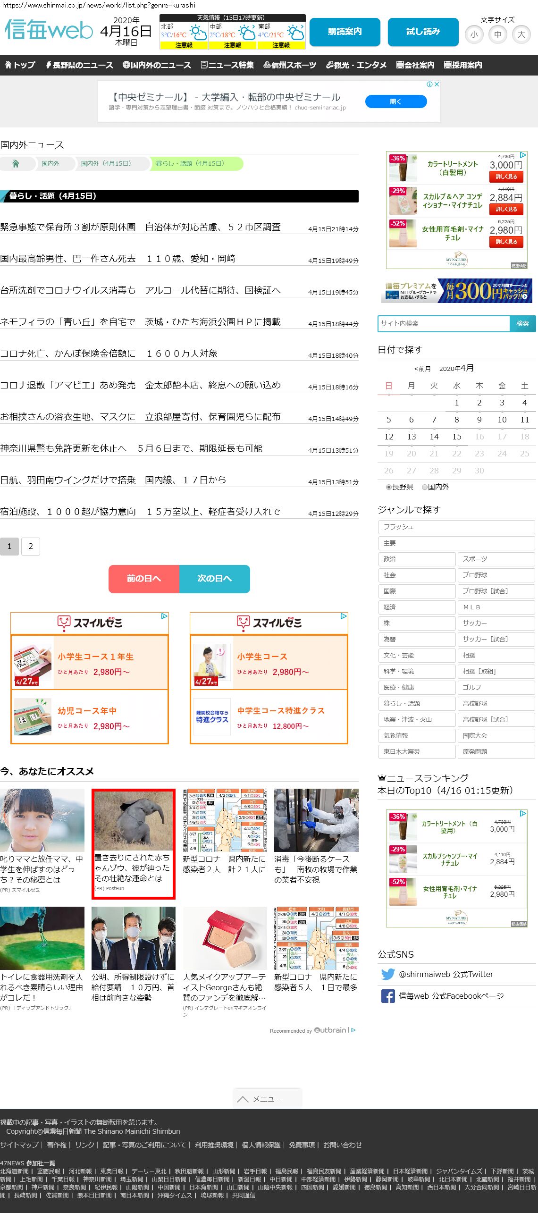Close the Chuo Seminar banner ad
Screen dimensions: 538x1213
point(437,84)
